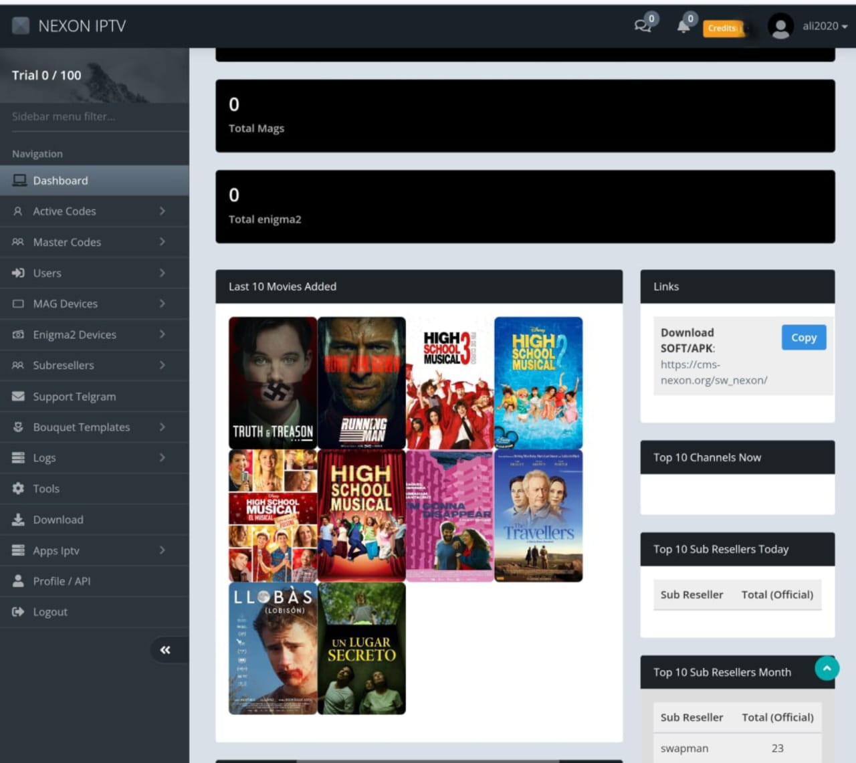The image size is (856, 763).
Task: Expand the Users submenu chevron
Action: point(163,273)
